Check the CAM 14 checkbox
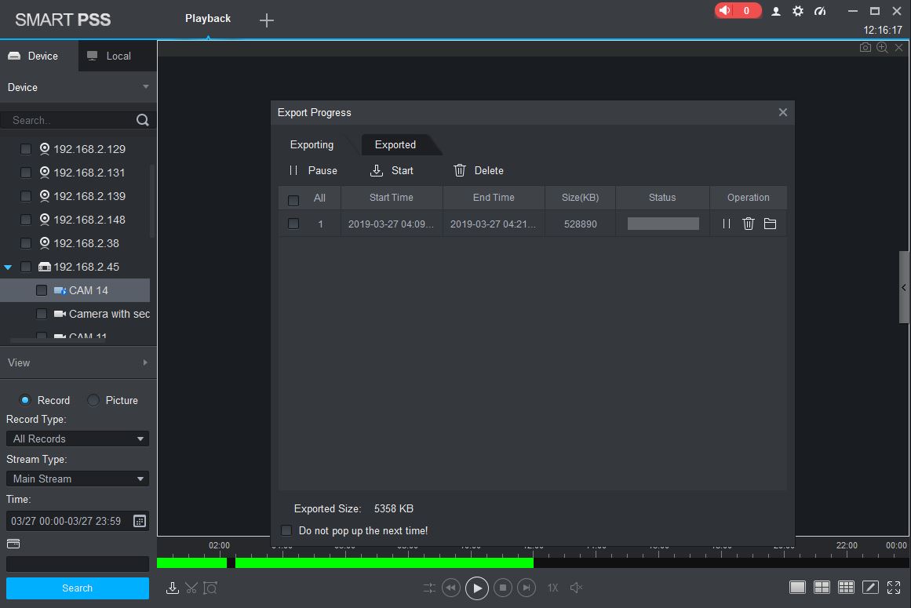 point(42,290)
